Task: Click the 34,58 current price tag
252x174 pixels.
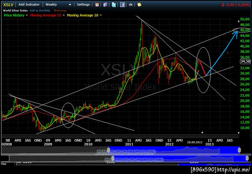Action: click(245, 61)
